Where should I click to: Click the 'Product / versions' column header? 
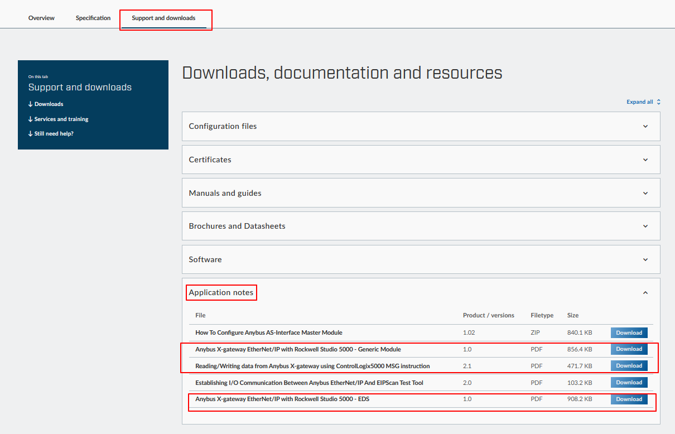coord(489,316)
